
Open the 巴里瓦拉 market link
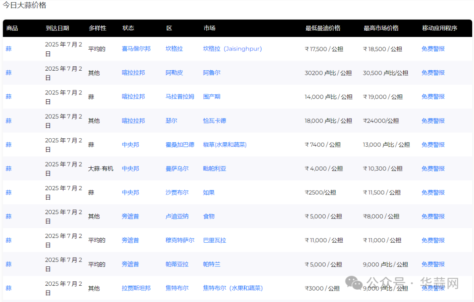point(215,240)
